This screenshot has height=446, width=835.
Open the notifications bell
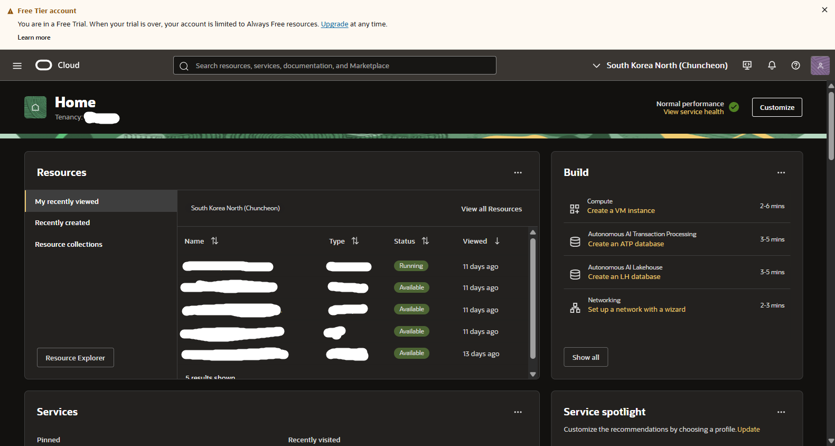(x=772, y=65)
